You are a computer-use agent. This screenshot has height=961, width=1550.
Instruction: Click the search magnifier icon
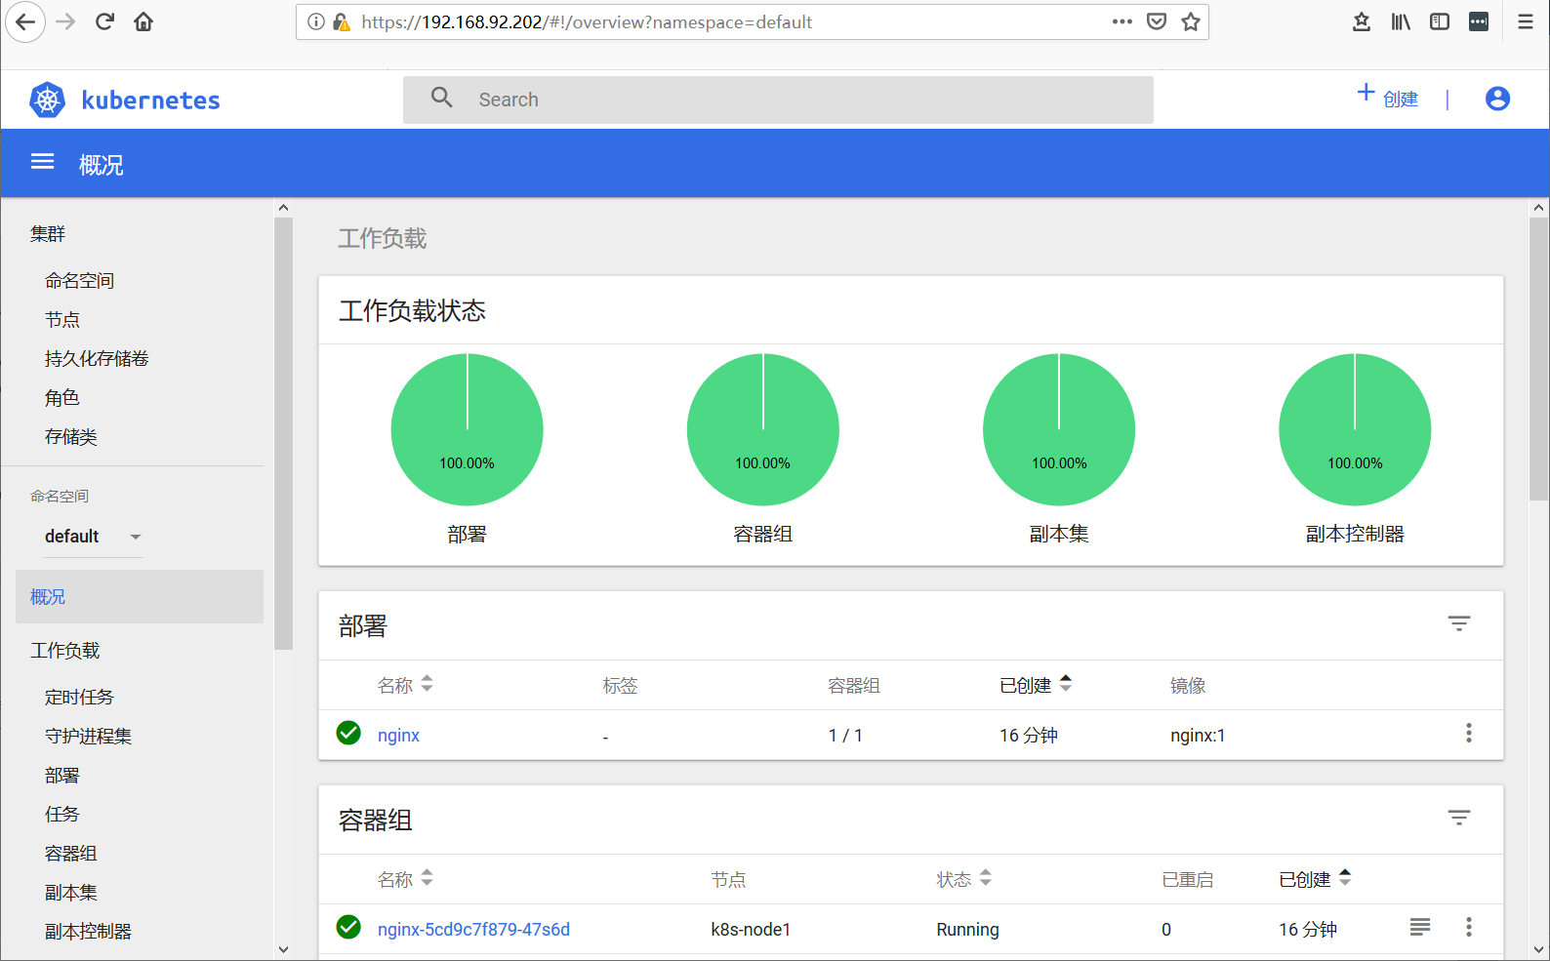click(442, 98)
